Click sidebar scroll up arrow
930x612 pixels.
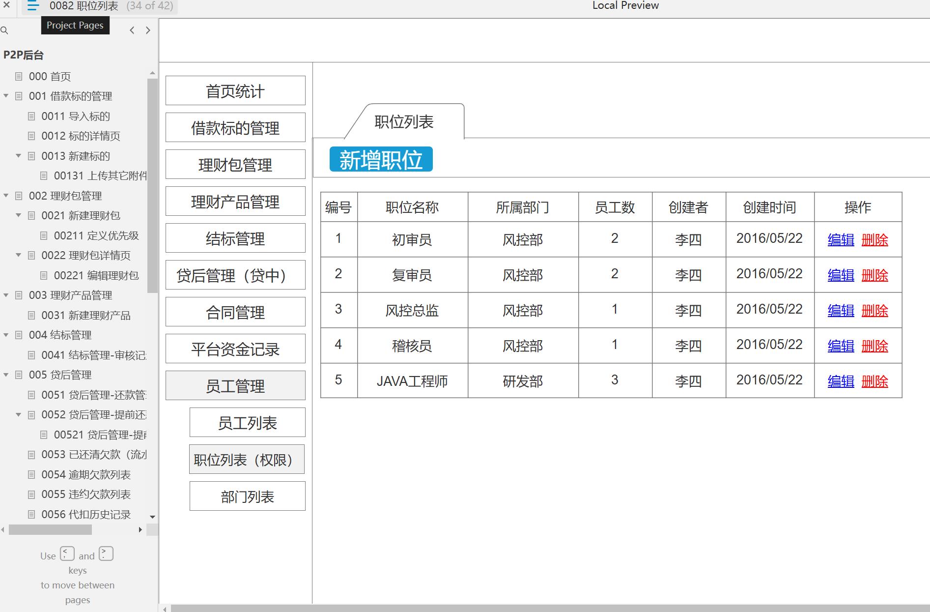tap(152, 73)
